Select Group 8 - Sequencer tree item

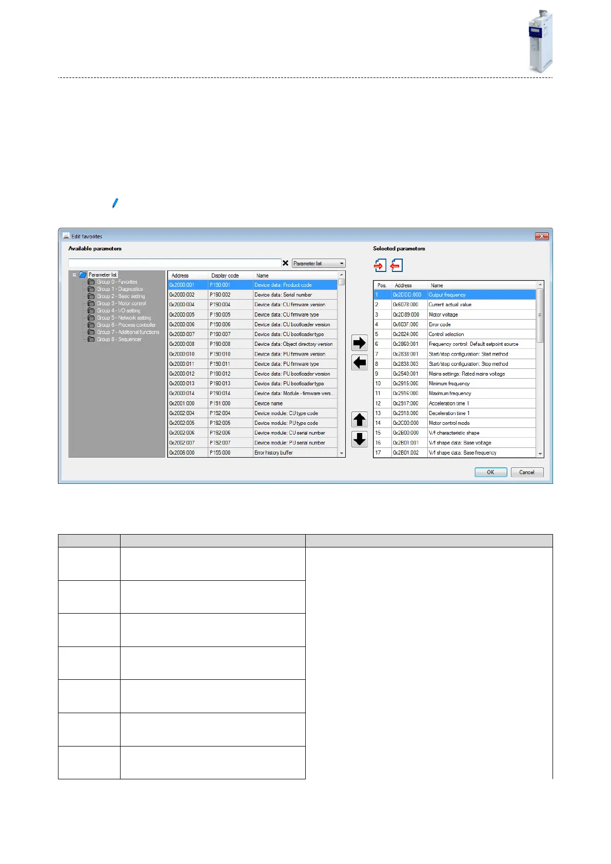(119, 339)
